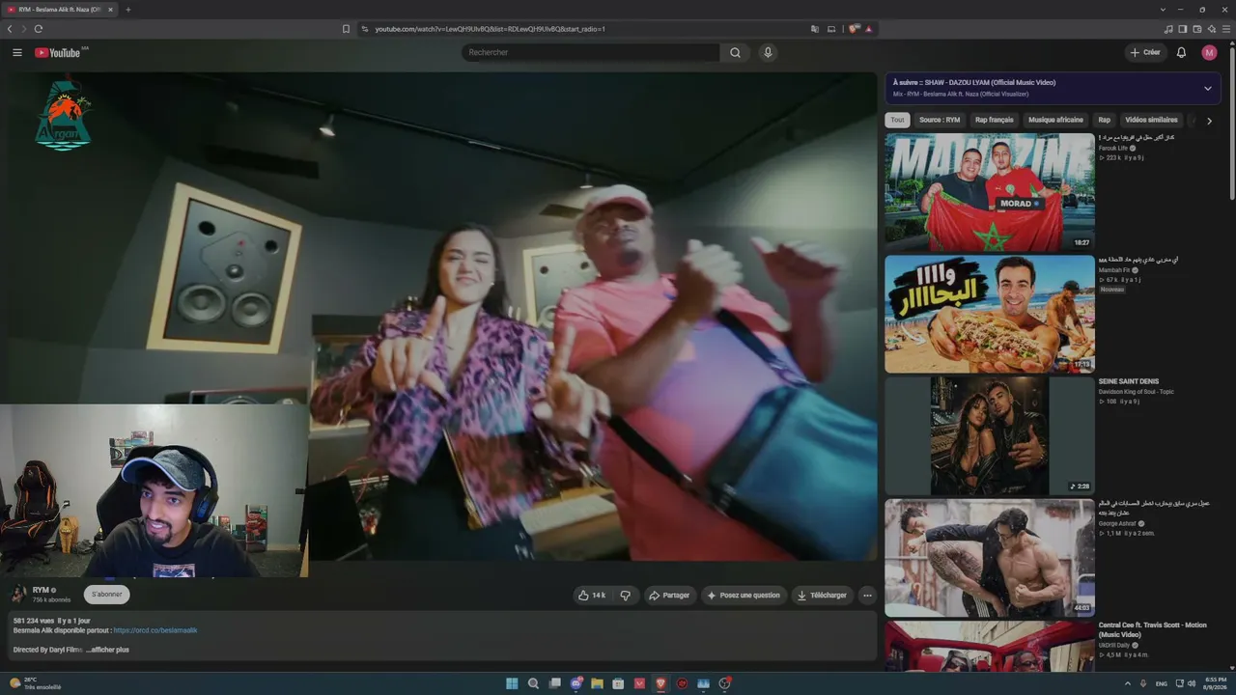Image resolution: width=1236 pixels, height=695 pixels.
Task: Open the Brave Rewards triangle icon
Action: point(869,29)
